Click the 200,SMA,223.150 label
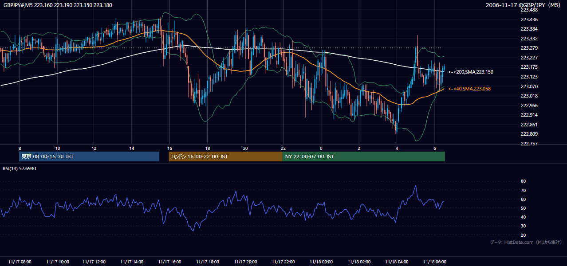The image size is (567, 266). [x=471, y=72]
